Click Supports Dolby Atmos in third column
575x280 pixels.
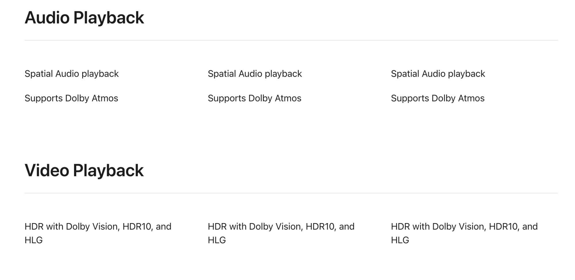click(x=438, y=98)
